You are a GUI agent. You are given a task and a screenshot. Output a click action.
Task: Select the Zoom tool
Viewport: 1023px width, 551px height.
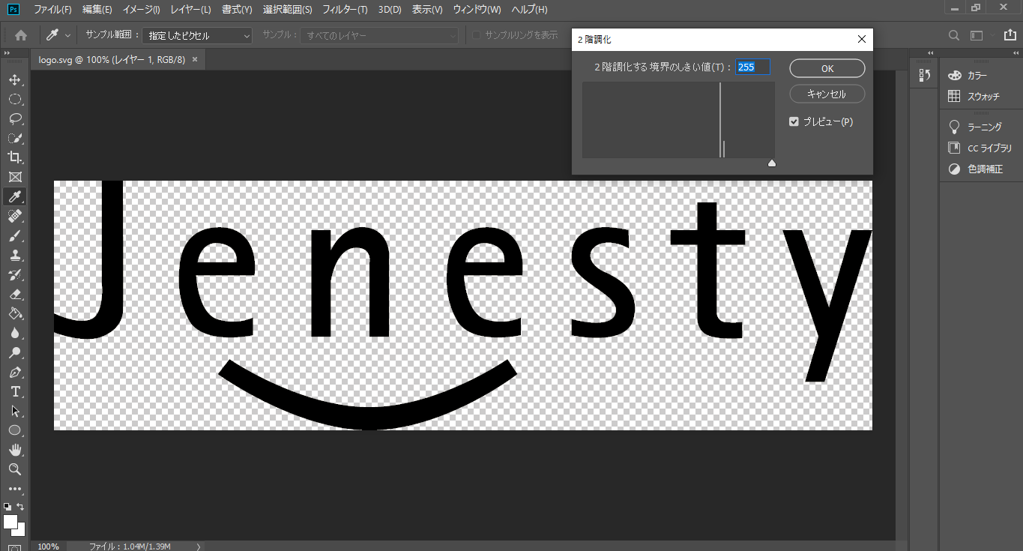coord(14,469)
